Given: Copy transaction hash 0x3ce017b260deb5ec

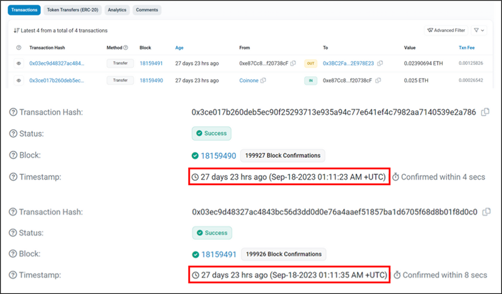Looking at the screenshot, I should coord(485,112).
